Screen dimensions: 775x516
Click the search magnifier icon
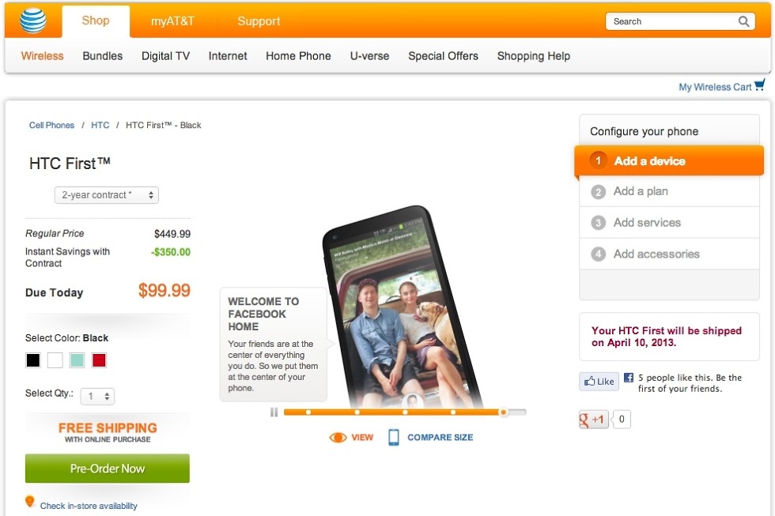click(744, 21)
